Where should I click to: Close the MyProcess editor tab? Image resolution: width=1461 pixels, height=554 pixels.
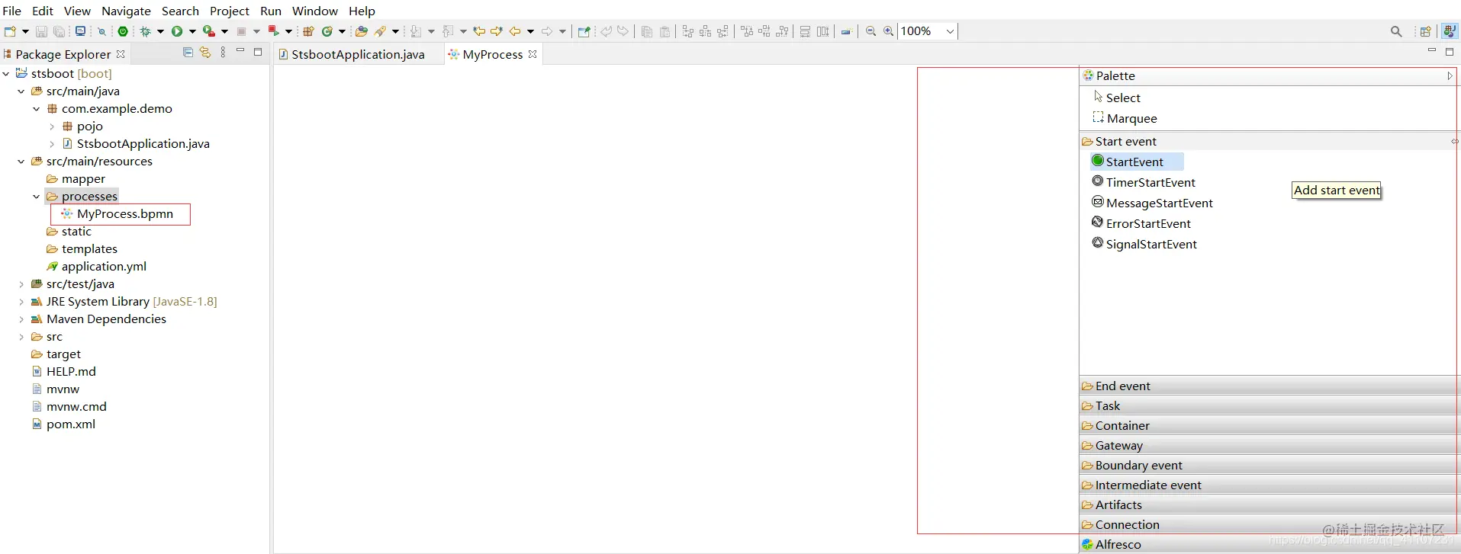(x=533, y=54)
